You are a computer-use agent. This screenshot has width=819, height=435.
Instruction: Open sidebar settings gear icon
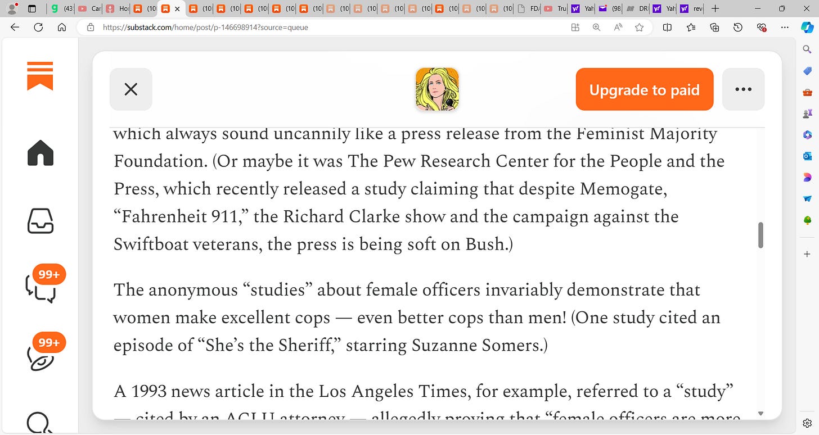pyautogui.click(x=807, y=423)
